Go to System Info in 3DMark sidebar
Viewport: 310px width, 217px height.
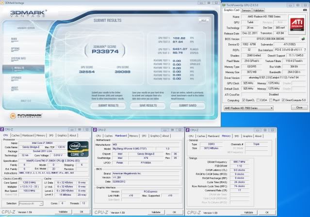18,59
